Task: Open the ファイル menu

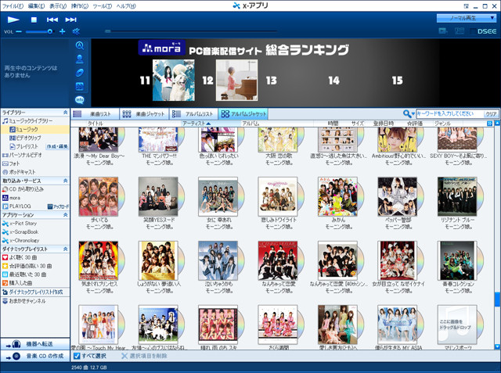Action: (13, 5)
